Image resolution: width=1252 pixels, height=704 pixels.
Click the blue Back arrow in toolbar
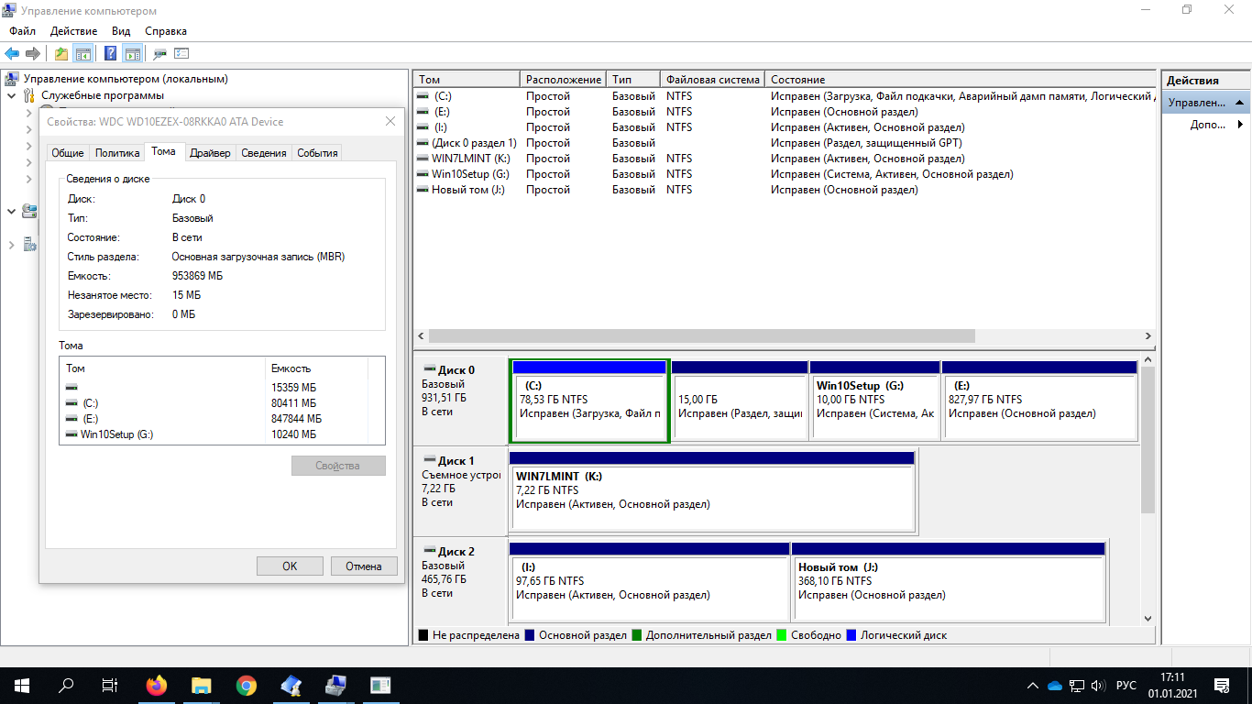coord(12,54)
